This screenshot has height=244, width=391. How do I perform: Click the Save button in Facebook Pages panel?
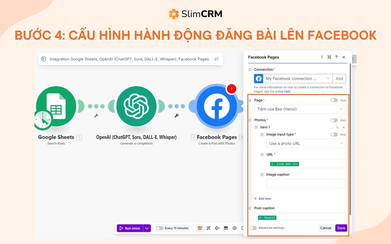coord(341,228)
